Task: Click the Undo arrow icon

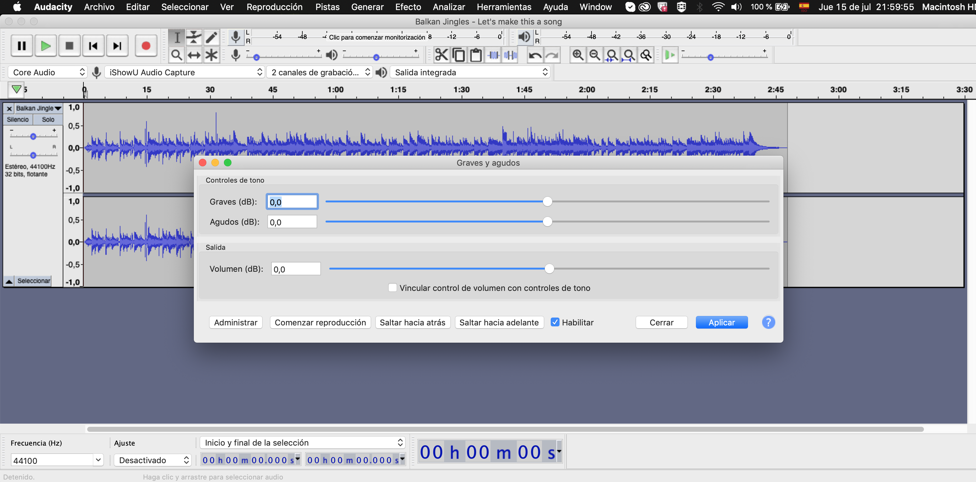Action: 535,55
